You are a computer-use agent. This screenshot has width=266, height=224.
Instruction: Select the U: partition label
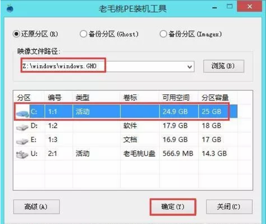click(34, 153)
